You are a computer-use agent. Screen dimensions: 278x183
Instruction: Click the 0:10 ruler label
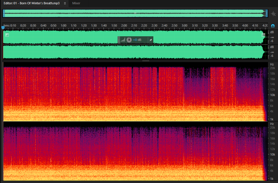13,25
